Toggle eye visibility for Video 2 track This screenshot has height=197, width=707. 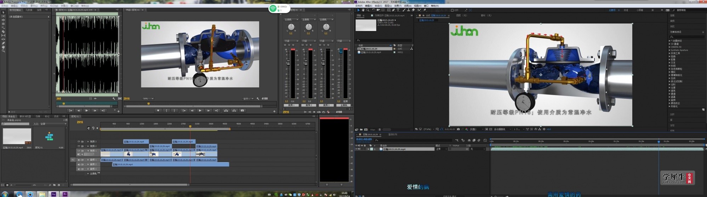click(79, 146)
